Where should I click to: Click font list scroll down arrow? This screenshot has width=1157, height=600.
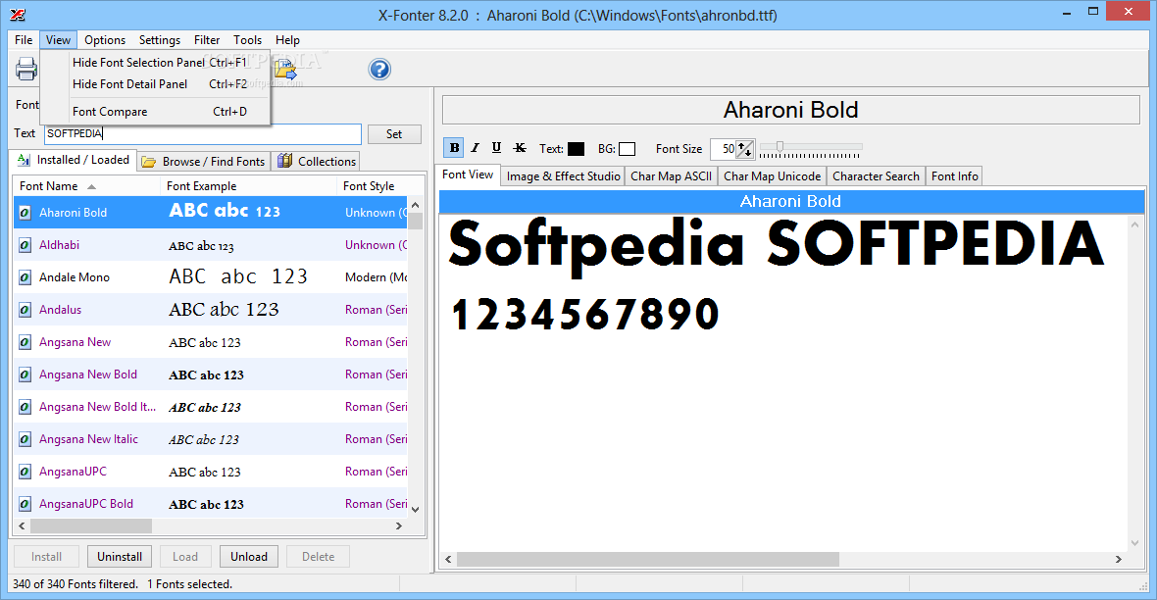point(416,509)
